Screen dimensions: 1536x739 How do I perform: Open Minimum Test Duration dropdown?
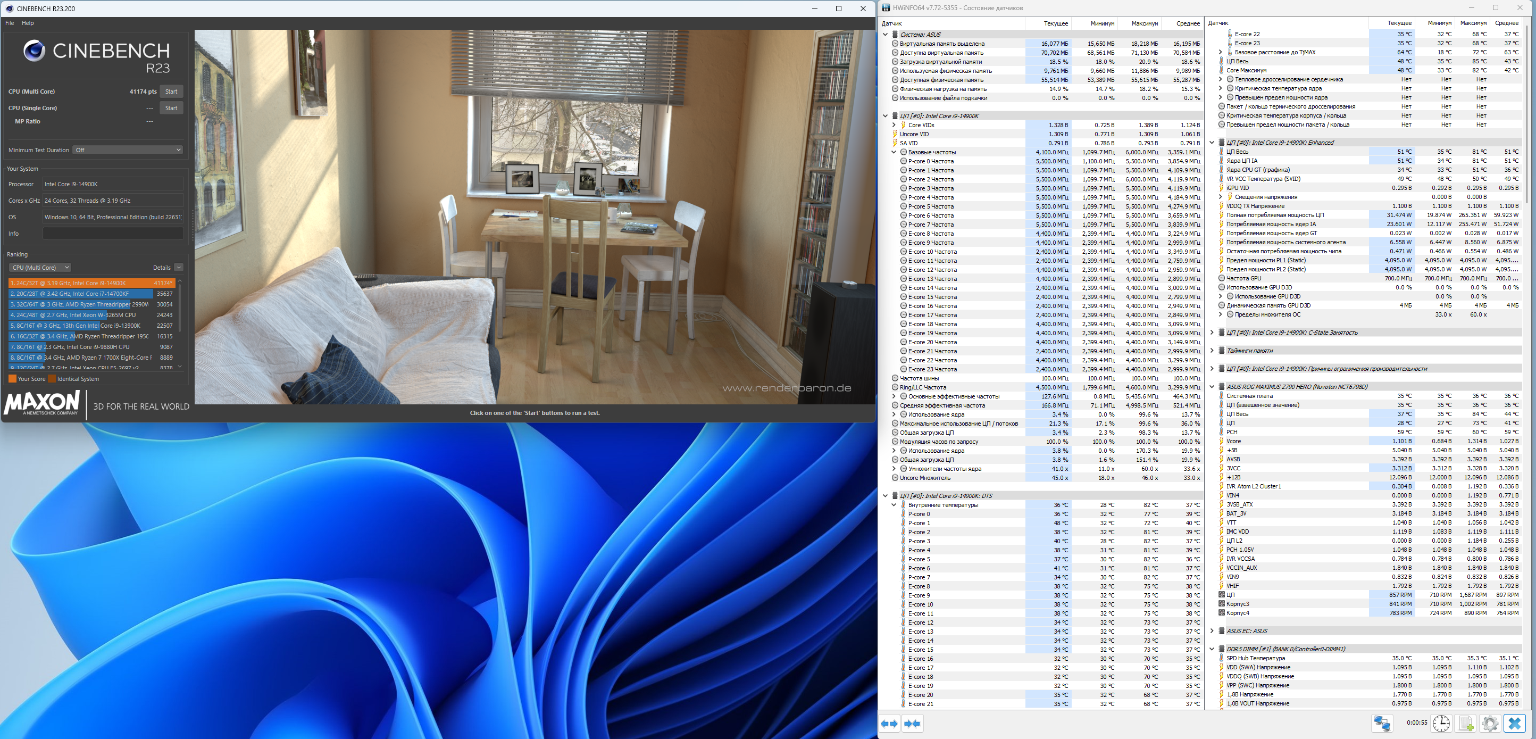(128, 150)
